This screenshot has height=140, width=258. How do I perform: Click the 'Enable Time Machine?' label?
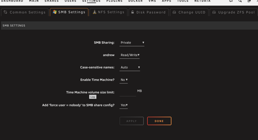[98, 80]
